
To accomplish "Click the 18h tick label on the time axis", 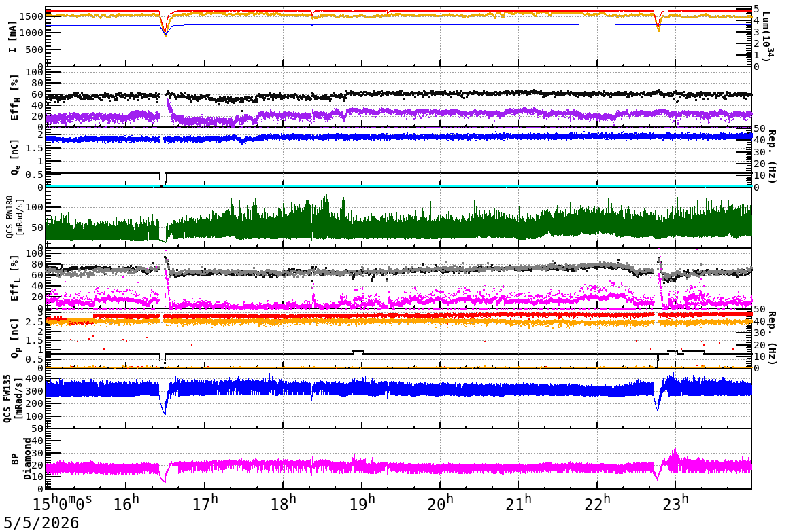I will tap(284, 504).
